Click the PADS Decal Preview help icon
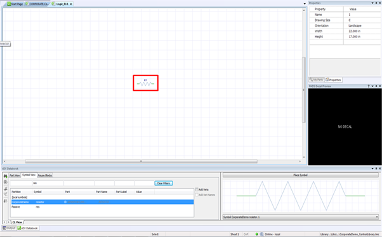The width and height of the screenshot is (382, 237). 369,86
